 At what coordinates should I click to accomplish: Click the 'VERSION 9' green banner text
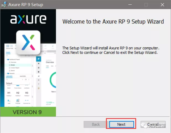27,112
